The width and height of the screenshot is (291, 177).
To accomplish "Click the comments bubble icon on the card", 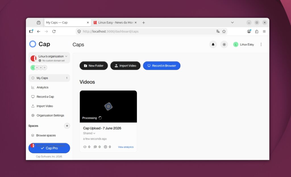I will click(95, 147).
